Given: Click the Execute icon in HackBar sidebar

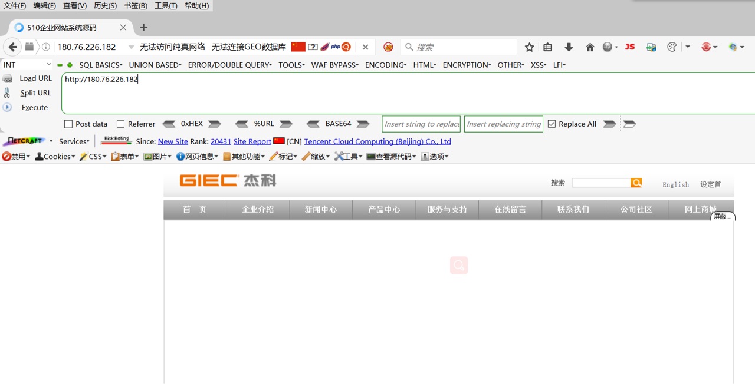Looking at the screenshot, I should click(x=6, y=107).
